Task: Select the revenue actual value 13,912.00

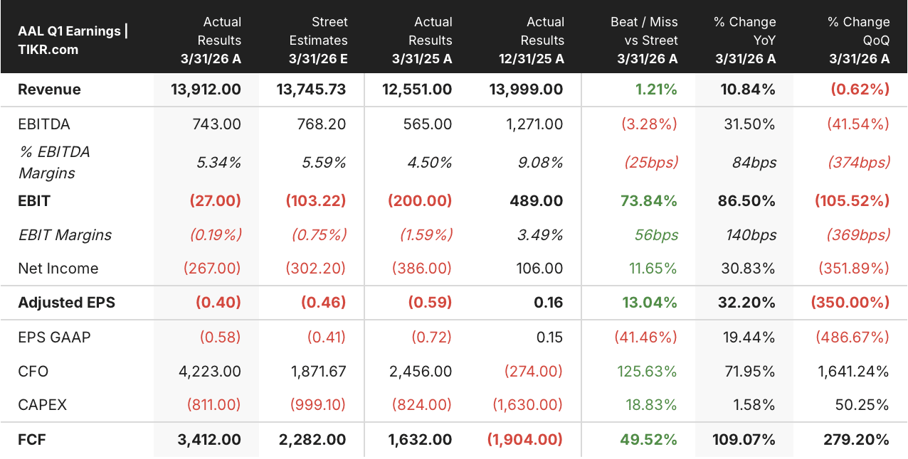Action: click(206, 90)
